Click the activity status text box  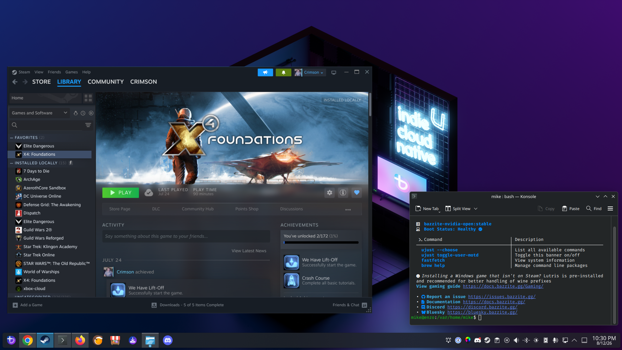(186, 236)
